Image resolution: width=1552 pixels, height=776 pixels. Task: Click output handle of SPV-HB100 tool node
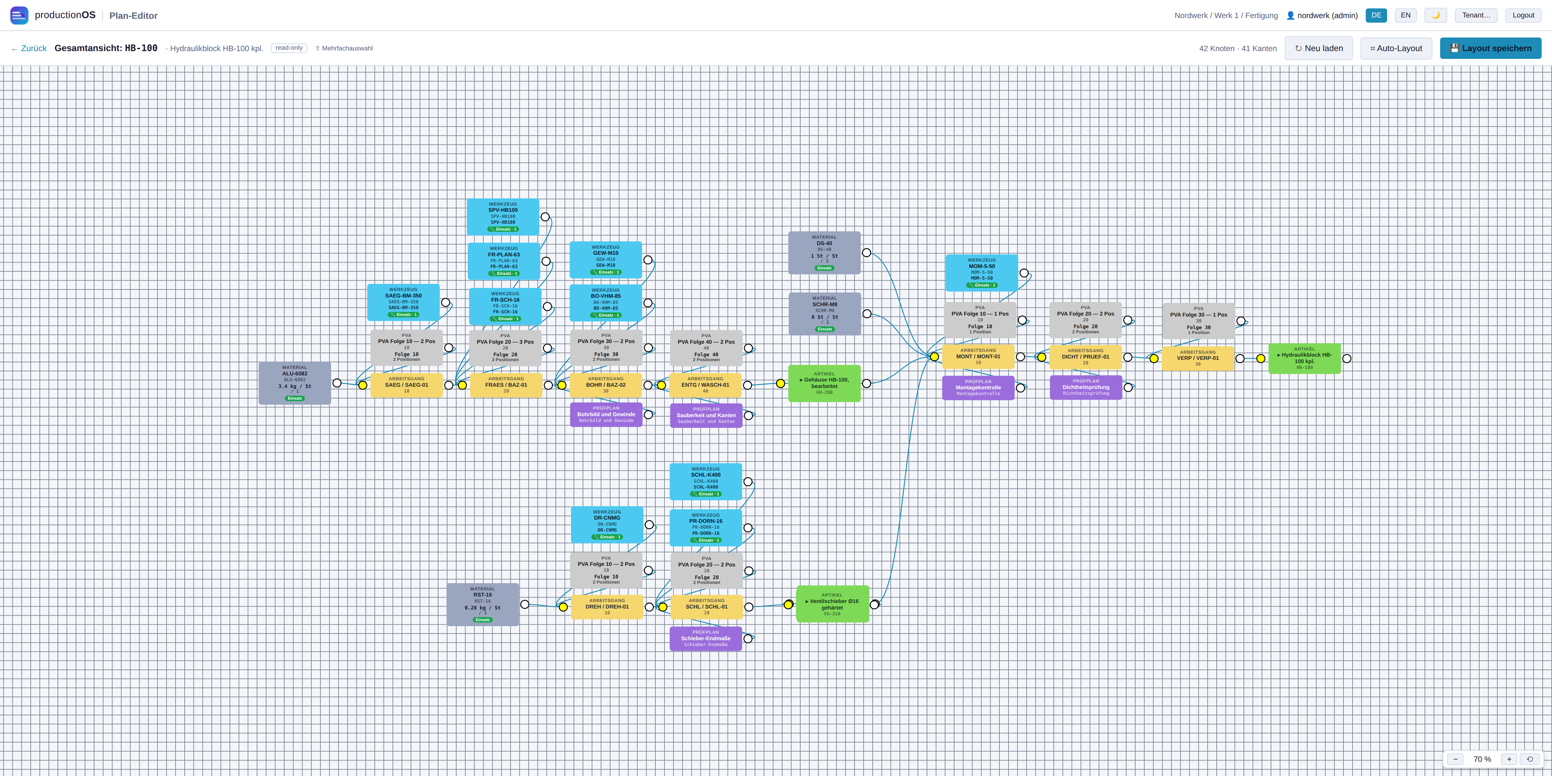coord(544,217)
